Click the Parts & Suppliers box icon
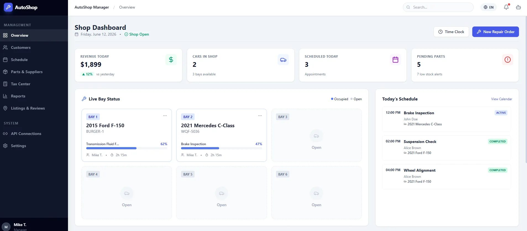 point(5,72)
